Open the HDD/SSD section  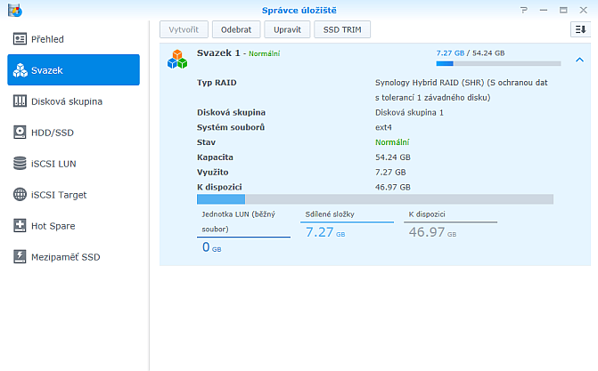[x=73, y=133]
